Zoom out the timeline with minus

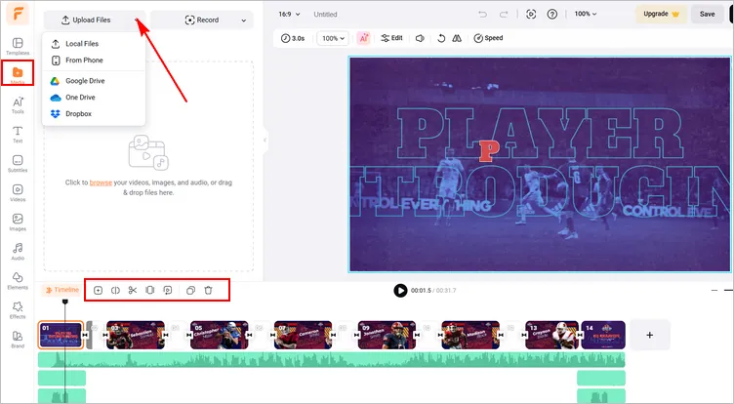pyautogui.click(x=714, y=290)
